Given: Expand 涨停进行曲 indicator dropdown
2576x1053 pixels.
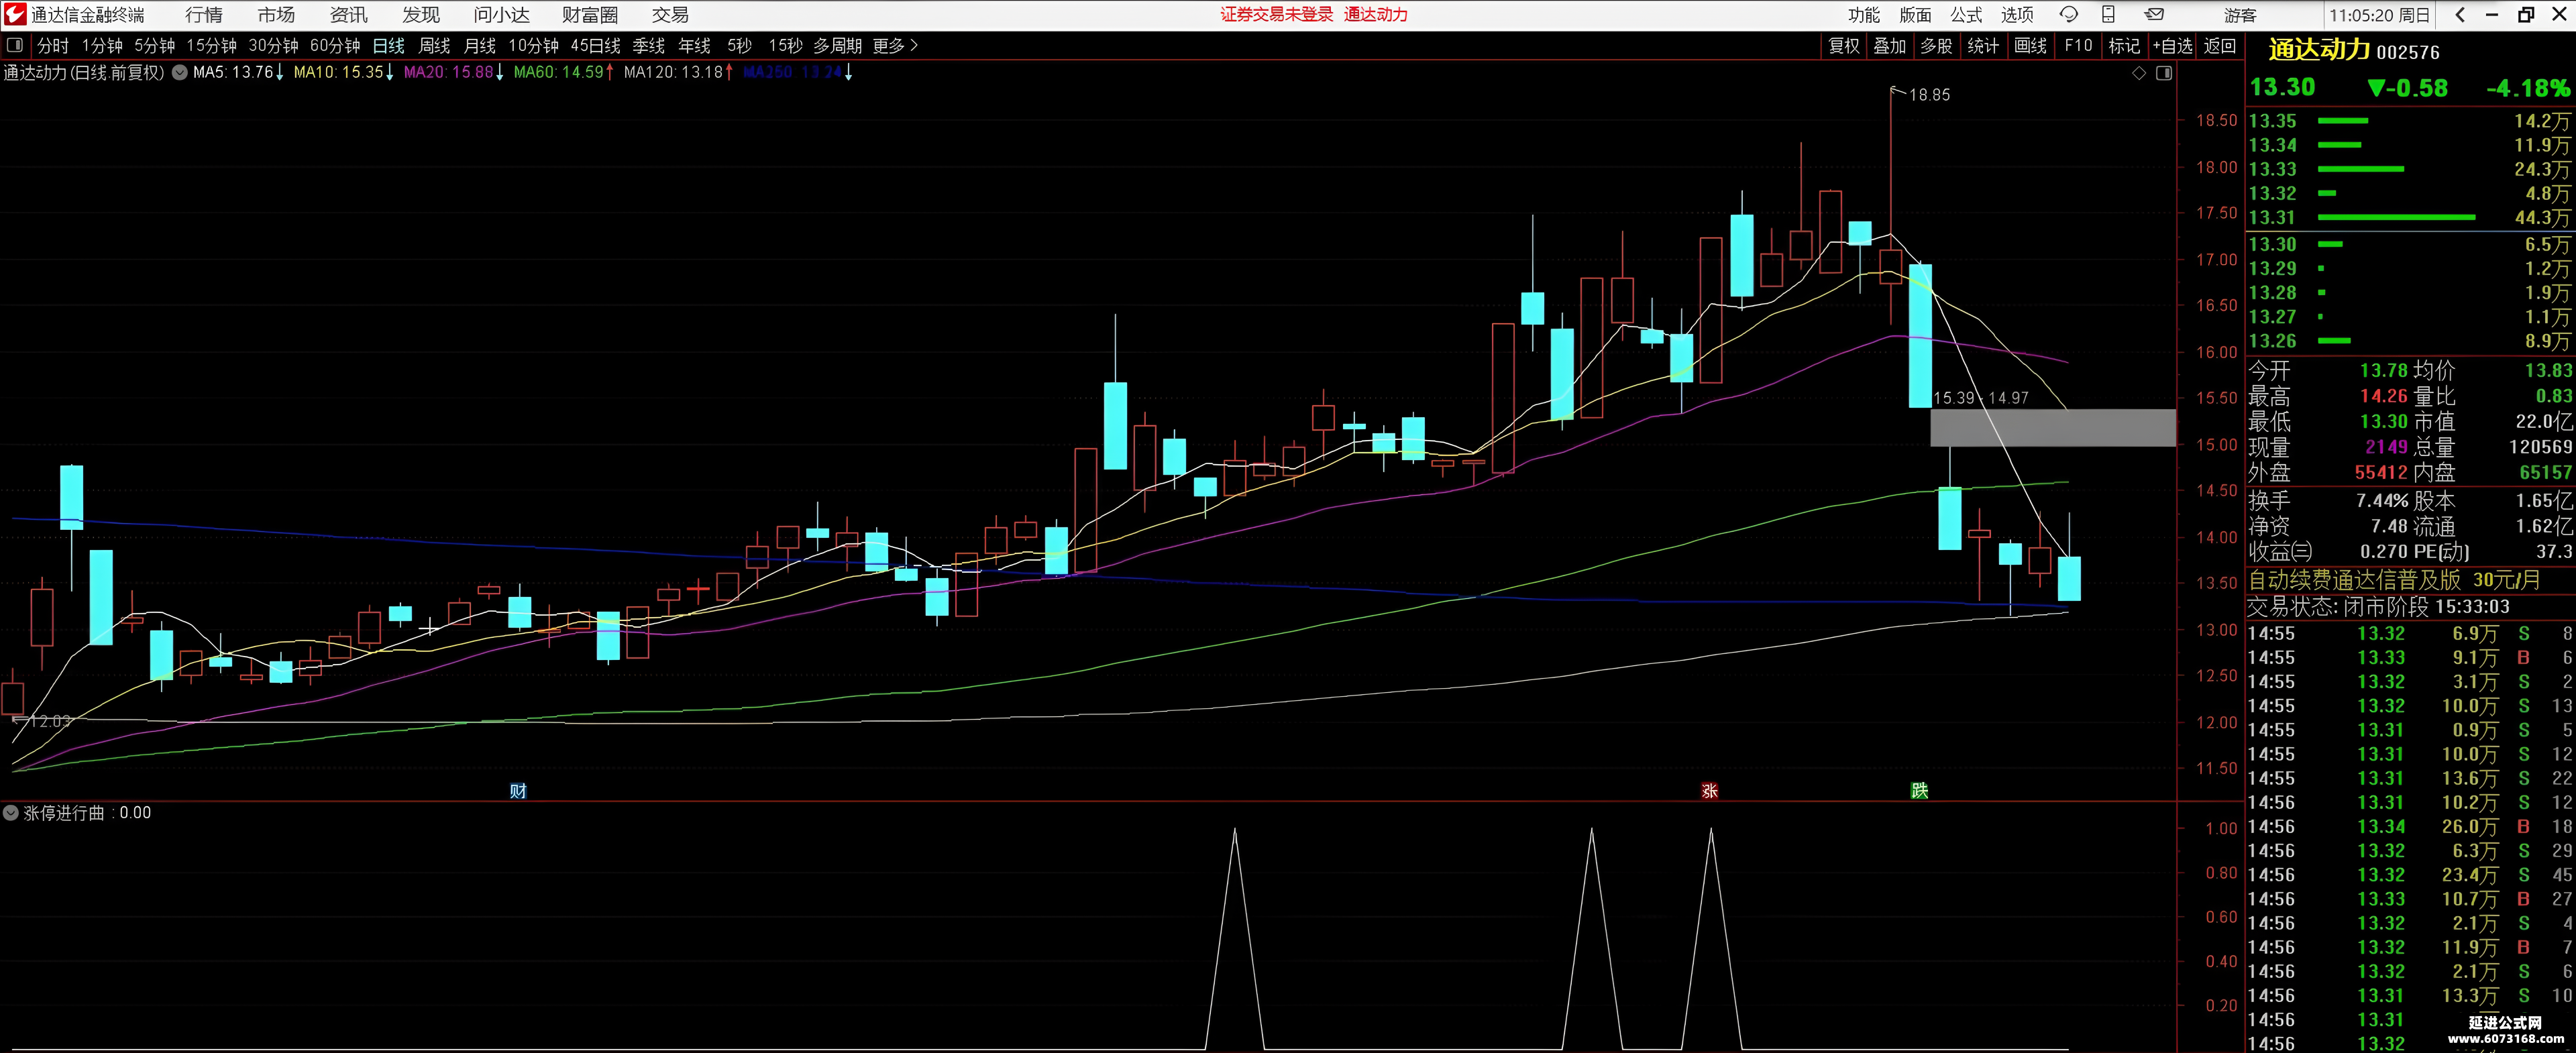Looking at the screenshot, I should click(11, 813).
